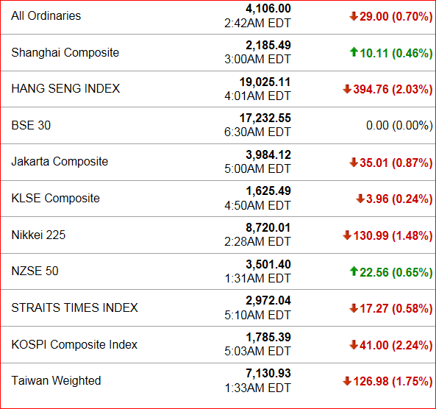Select the Taiwan Weighted index name
The height and width of the screenshot is (409, 436).
(56, 381)
